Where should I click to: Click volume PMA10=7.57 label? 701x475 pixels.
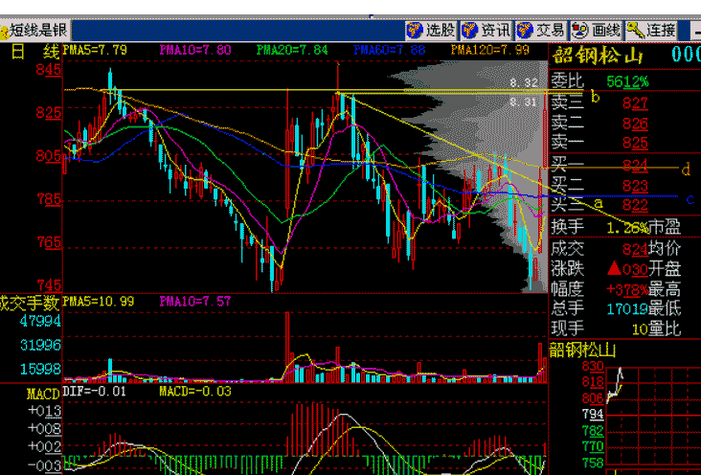coord(195,302)
